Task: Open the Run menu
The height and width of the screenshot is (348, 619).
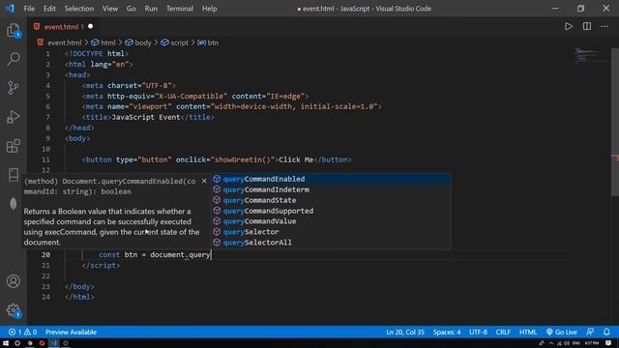Action: (151, 9)
